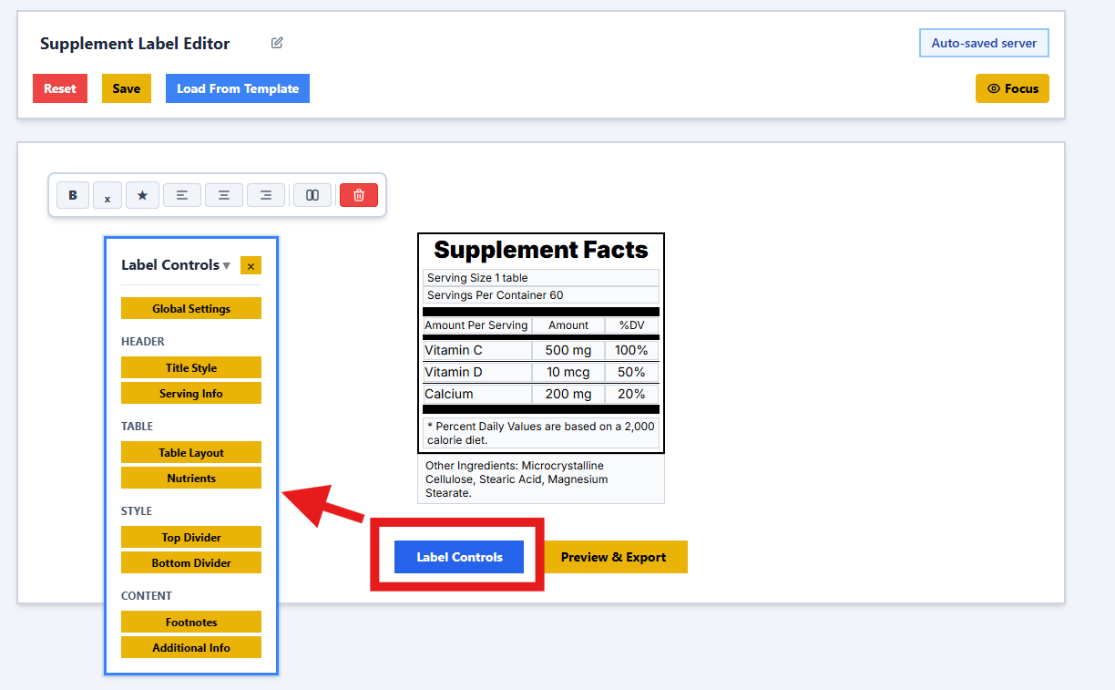Open the Title Style section

191,368
